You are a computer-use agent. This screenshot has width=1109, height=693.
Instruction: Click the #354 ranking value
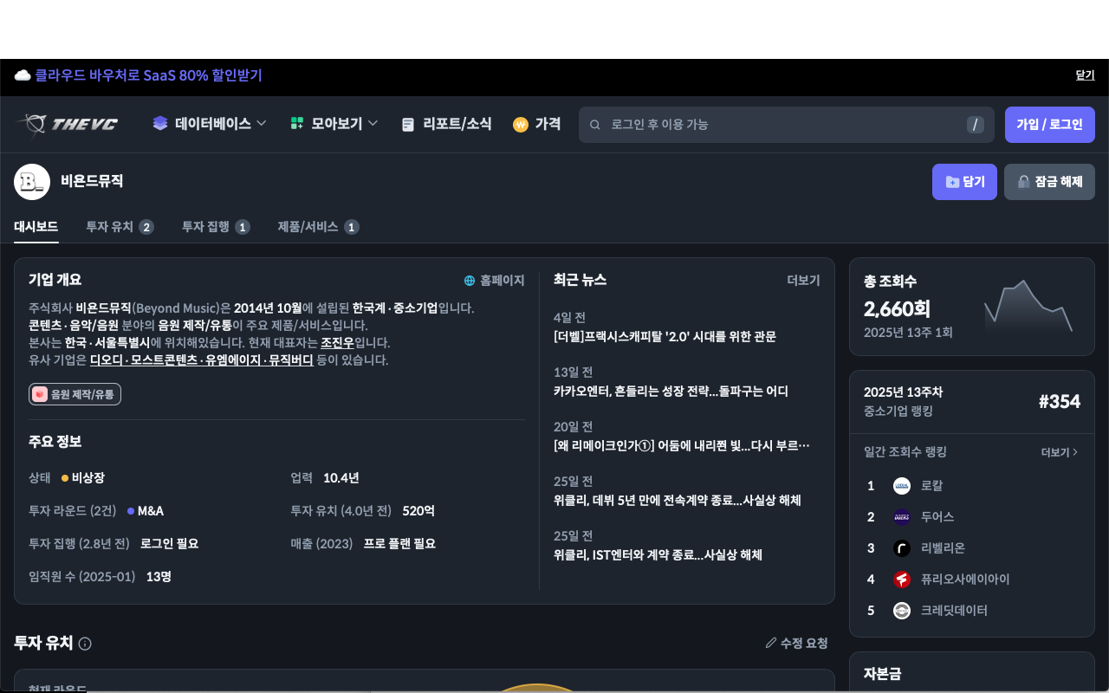1060,401
